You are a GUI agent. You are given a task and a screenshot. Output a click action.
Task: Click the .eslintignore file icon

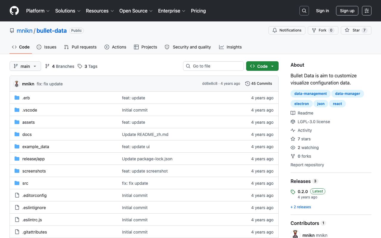(17, 208)
